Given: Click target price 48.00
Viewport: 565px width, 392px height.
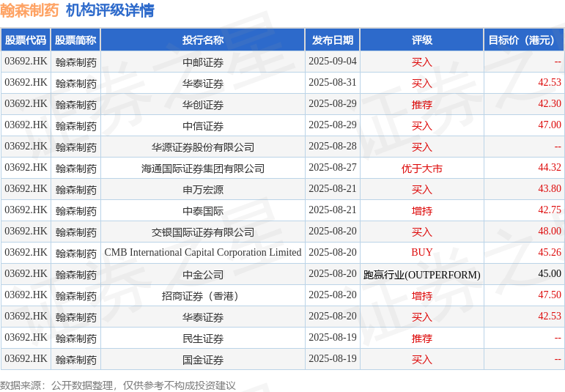Looking at the screenshot, I should (550, 232).
